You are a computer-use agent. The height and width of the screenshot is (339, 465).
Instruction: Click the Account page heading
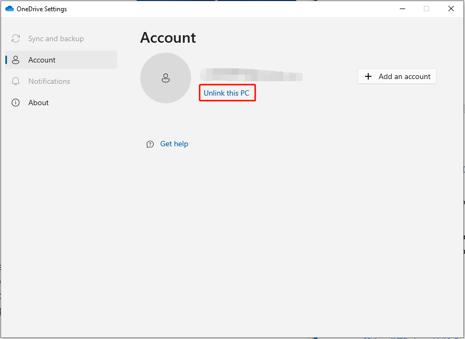168,37
